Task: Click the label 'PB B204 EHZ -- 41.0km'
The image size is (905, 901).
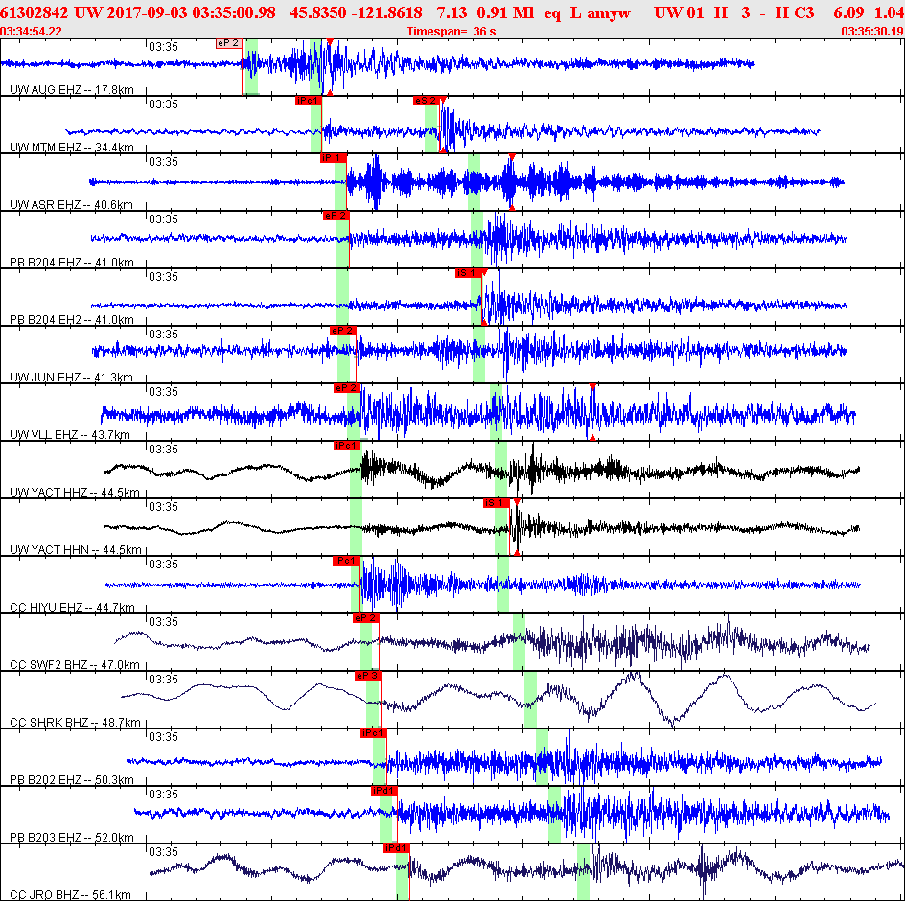Action: (72, 263)
